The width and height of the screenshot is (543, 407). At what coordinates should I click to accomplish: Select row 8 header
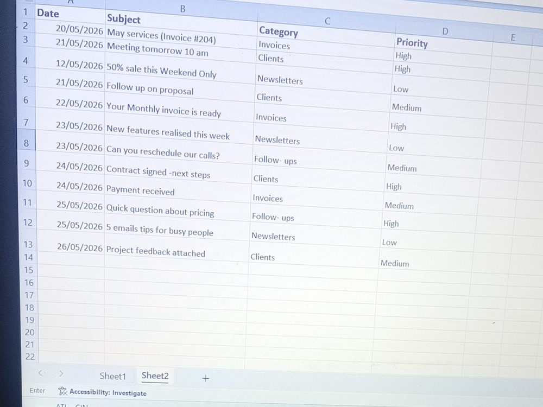point(26,143)
